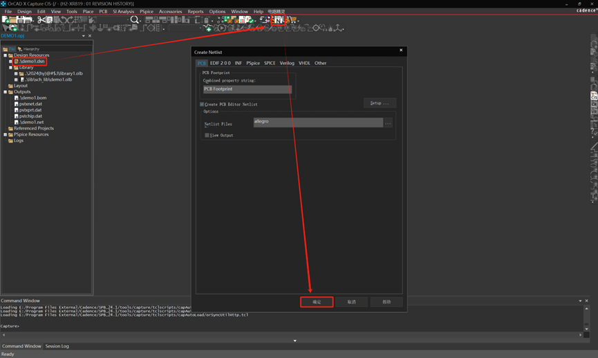Viewport: 598px width, 358px height.
Task: Open the Tools menu
Action: click(x=72, y=12)
